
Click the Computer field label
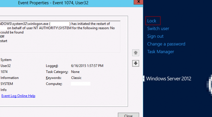tap(54, 84)
